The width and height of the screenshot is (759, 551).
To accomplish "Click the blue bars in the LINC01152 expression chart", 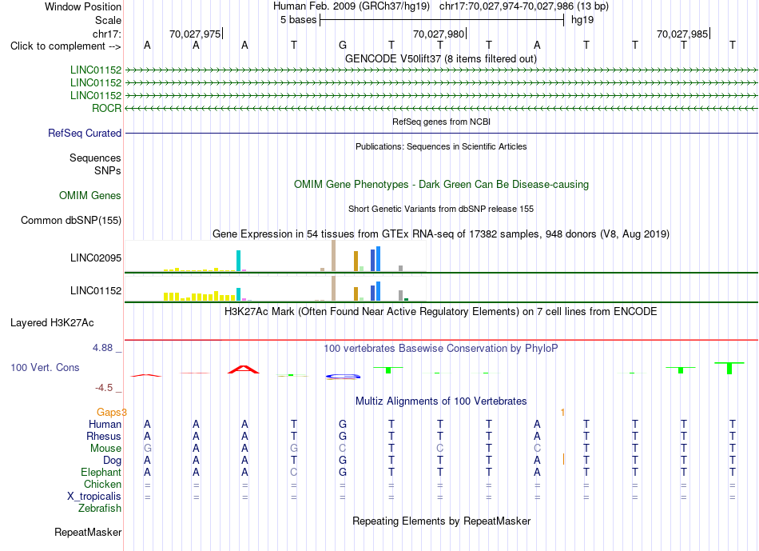I will (376, 291).
